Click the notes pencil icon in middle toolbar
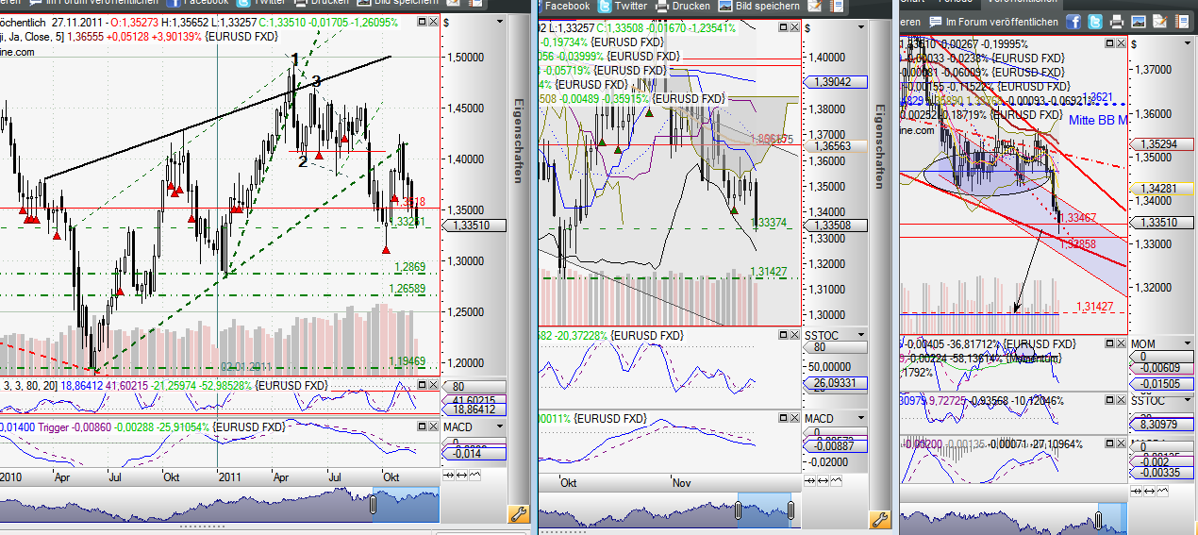The image size is (1198, 535). tap(815, 6)
